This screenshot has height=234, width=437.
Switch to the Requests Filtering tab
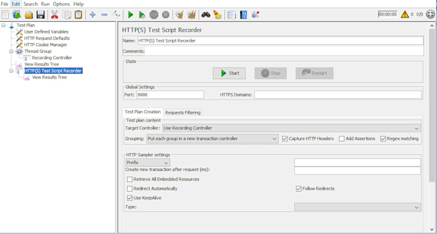pyautogui.click(x=183, y=113)
